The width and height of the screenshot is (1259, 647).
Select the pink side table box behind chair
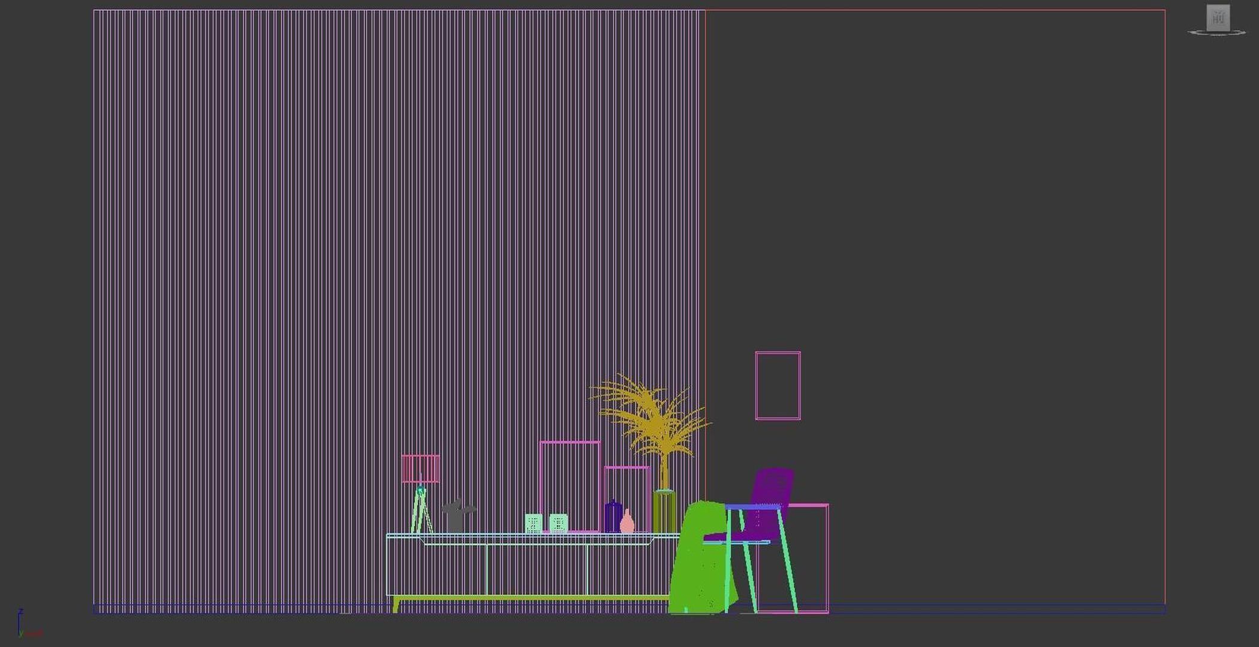coord(828,557)
